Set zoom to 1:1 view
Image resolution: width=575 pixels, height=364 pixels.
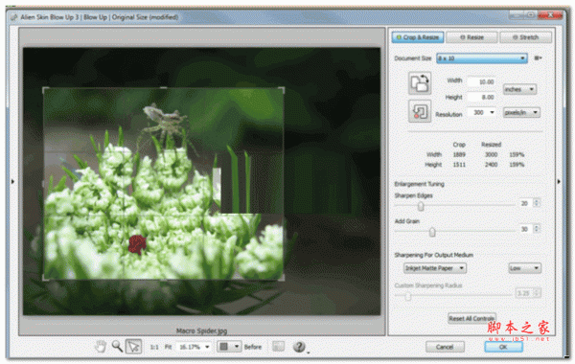pos(154,347)
